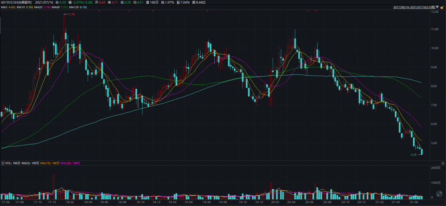Screen dimensions: 446x206
Task: Select the MA120 8.18 indicator label
Action: coord(78,7)
